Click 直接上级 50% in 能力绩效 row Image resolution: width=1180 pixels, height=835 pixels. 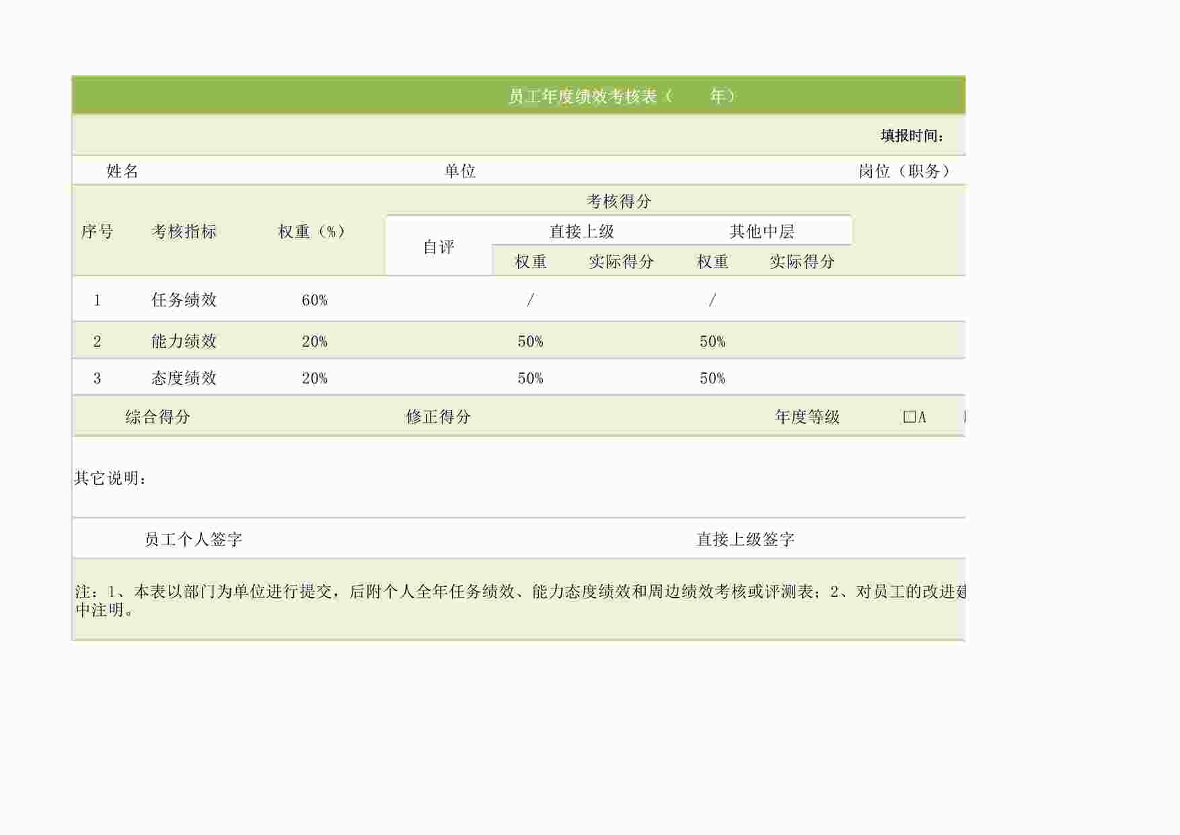pyautogui.click(x=531, y=342)
